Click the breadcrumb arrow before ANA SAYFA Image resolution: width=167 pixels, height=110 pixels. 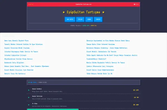click(x=29, y=82)
